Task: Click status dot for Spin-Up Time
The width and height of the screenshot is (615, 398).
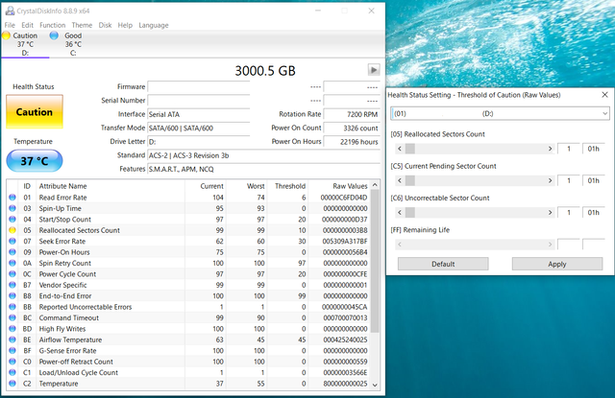Action: coord(12,208)
